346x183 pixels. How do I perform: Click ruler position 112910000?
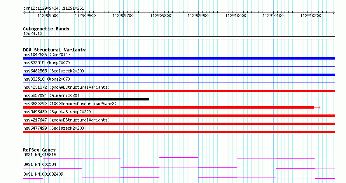tap(236, 16)
